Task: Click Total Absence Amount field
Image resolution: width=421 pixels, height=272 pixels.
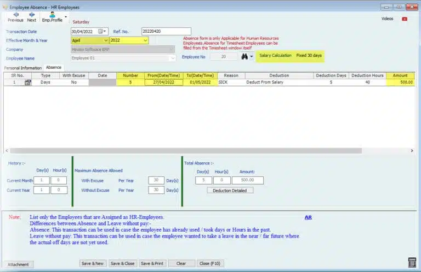Action: 248,180
